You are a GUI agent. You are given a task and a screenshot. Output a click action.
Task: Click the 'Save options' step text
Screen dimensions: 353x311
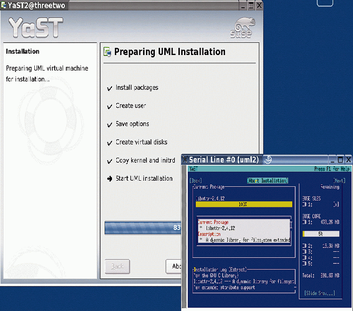[x=132, y=124]
